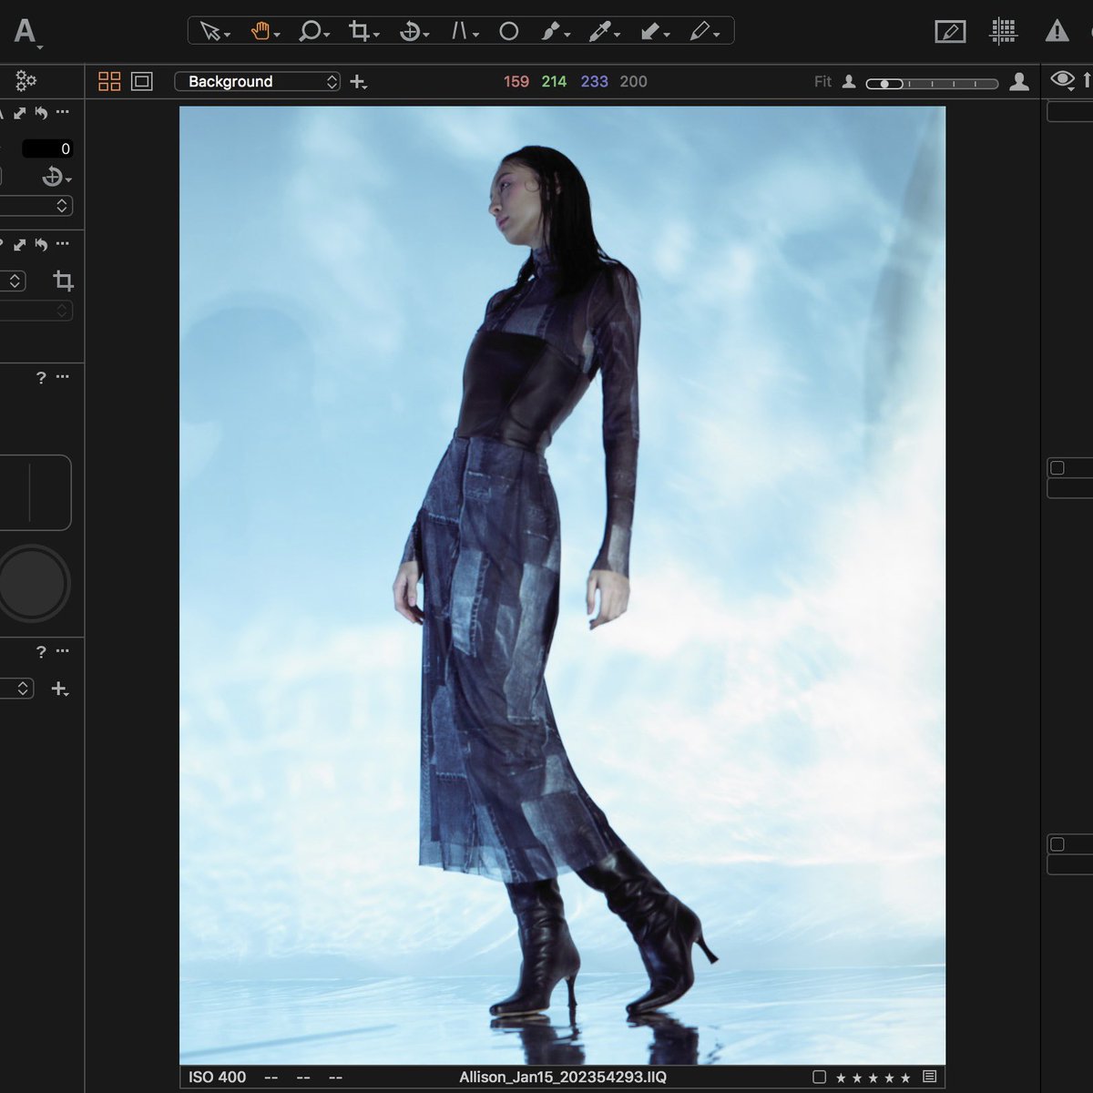Click the Auto Adjust A icon

click(x=26, y=32)
